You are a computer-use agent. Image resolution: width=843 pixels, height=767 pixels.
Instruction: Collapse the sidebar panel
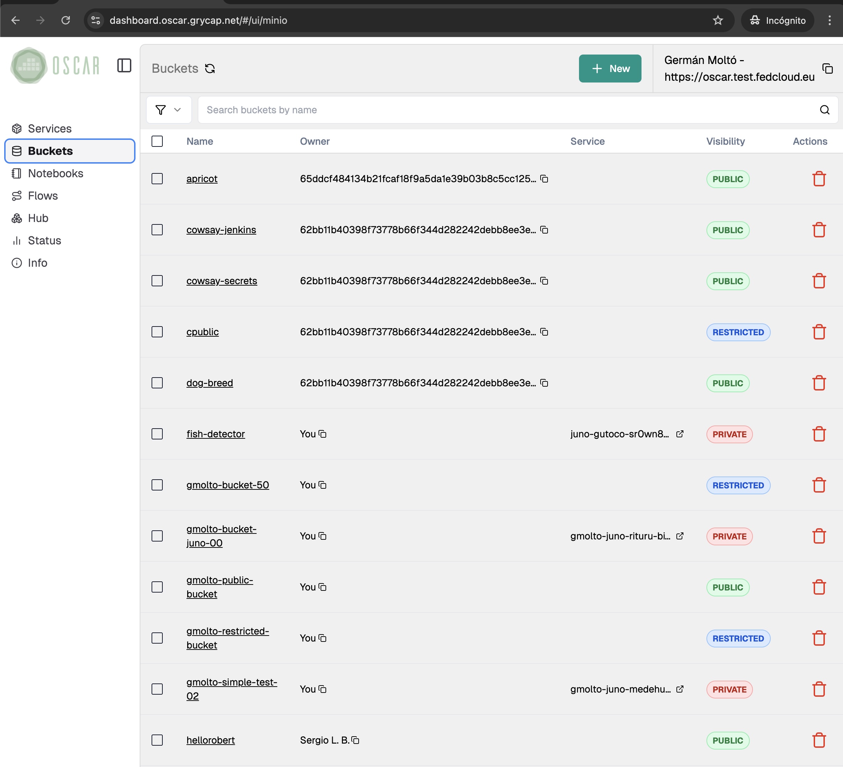pos(124,66)
